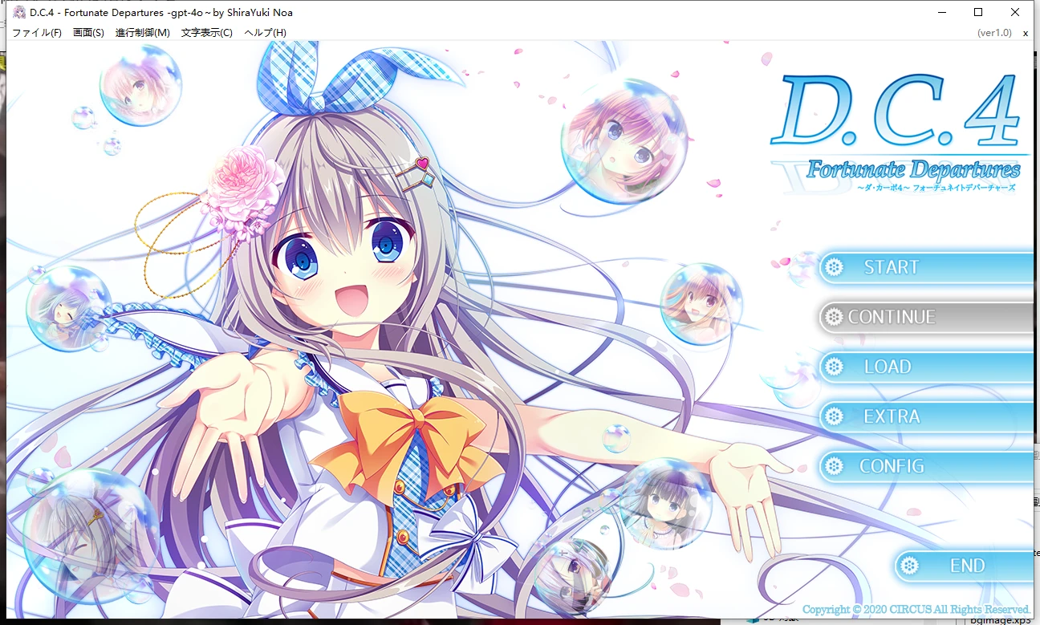
Task: Open the ヘルプ(H) menu
Action: 265,33
